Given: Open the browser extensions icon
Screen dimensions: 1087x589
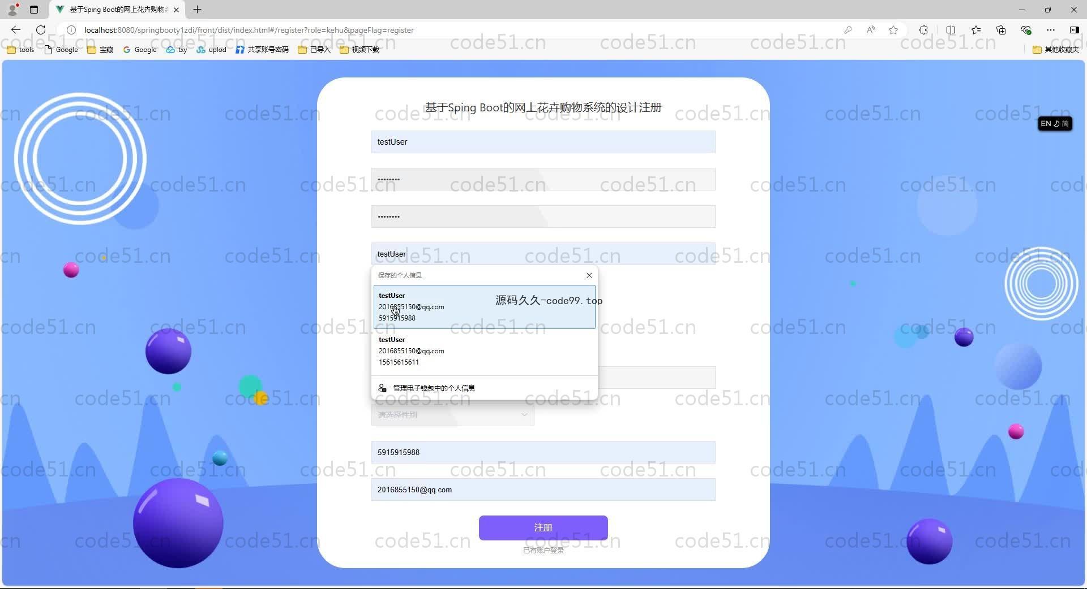Looking at the screenshot, I should click(x=923, y=30).
